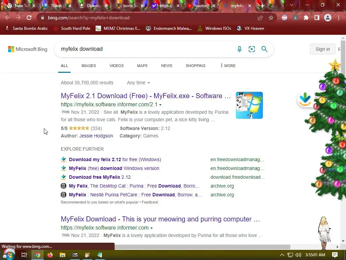
Task: Open Download my felix 2.12 for free link
Action: click(x=115, y=159)
